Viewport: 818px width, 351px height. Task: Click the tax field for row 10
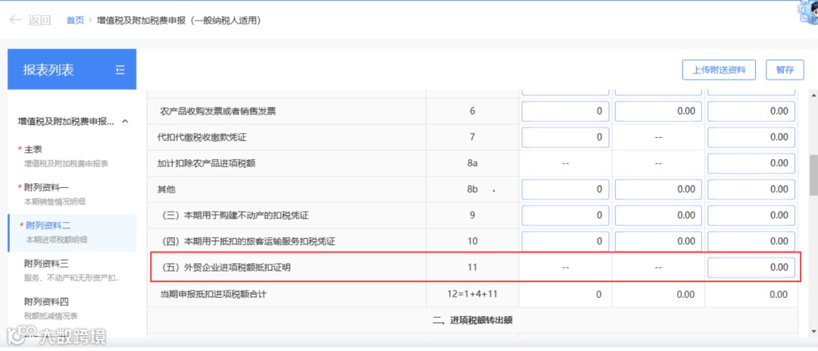click(751, 241)
